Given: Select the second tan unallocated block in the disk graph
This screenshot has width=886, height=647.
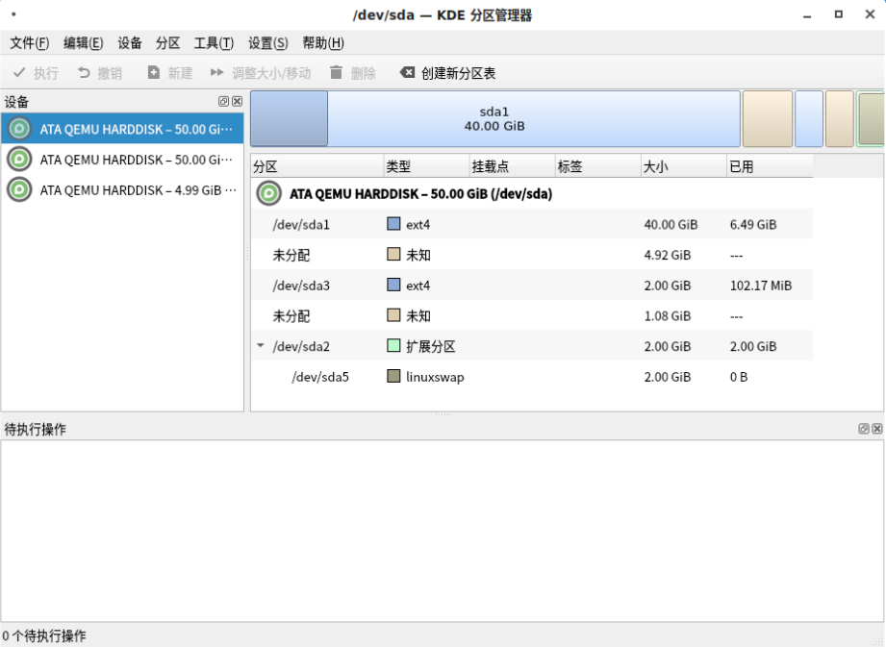Looking at the screenshot, I should pos(840,118).
